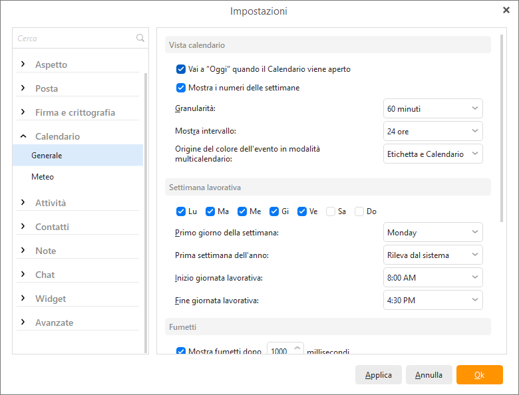This screenshot has width=519, height=395.
Task: Expand the Posta section chevron
Action: pos(23,88)
